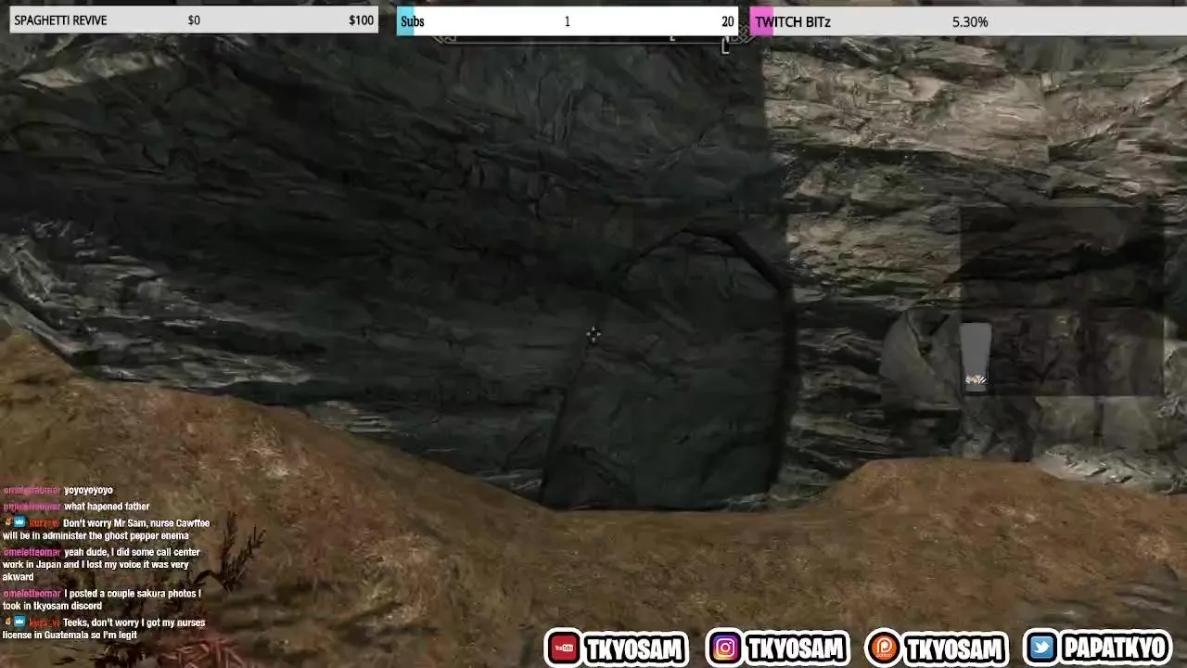Click the small orange badge on the "Teeks" message
This screenshot has height=668, width=1187.
point(8,622)
